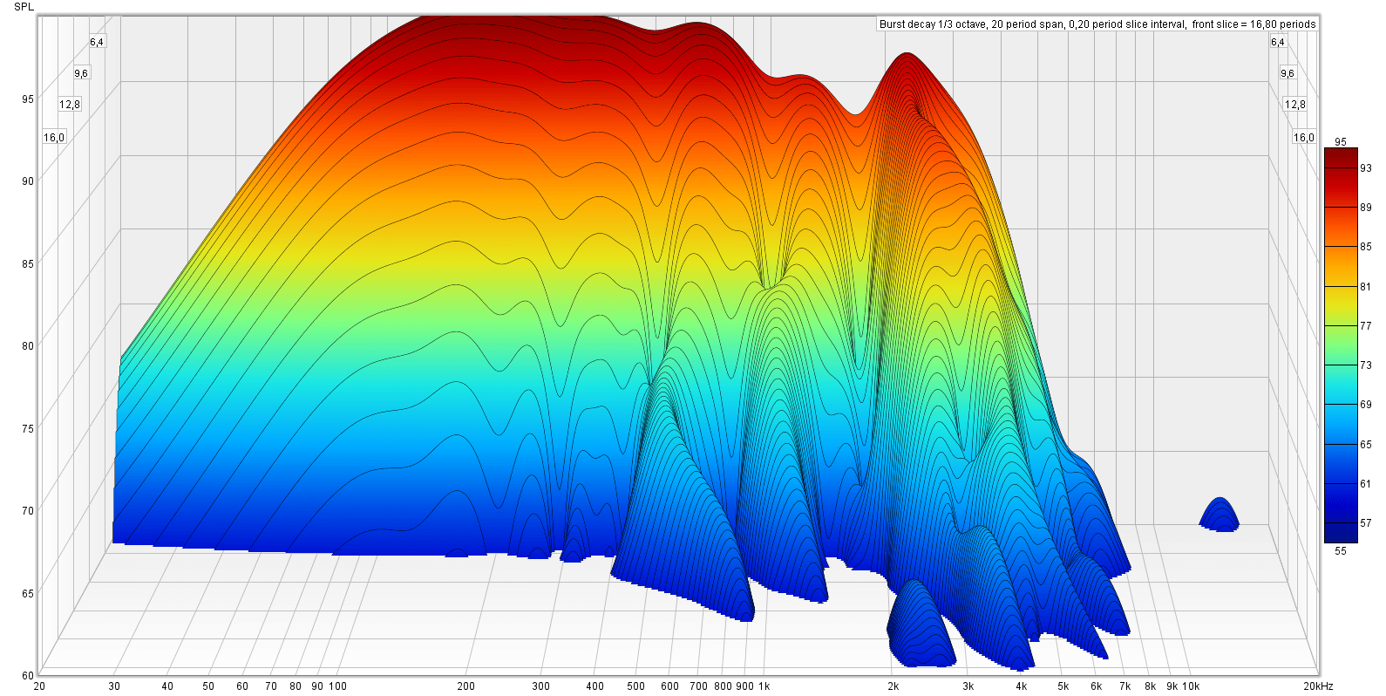
Task: Click the isolated blue peak near 12 kHz
Action: coord(1220,515)
